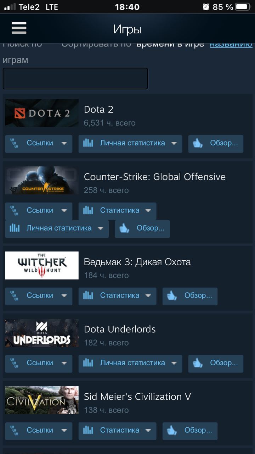
Task: Tap the bar-chart icon in Dota 2 personal stats
Action: coord(88,143)
